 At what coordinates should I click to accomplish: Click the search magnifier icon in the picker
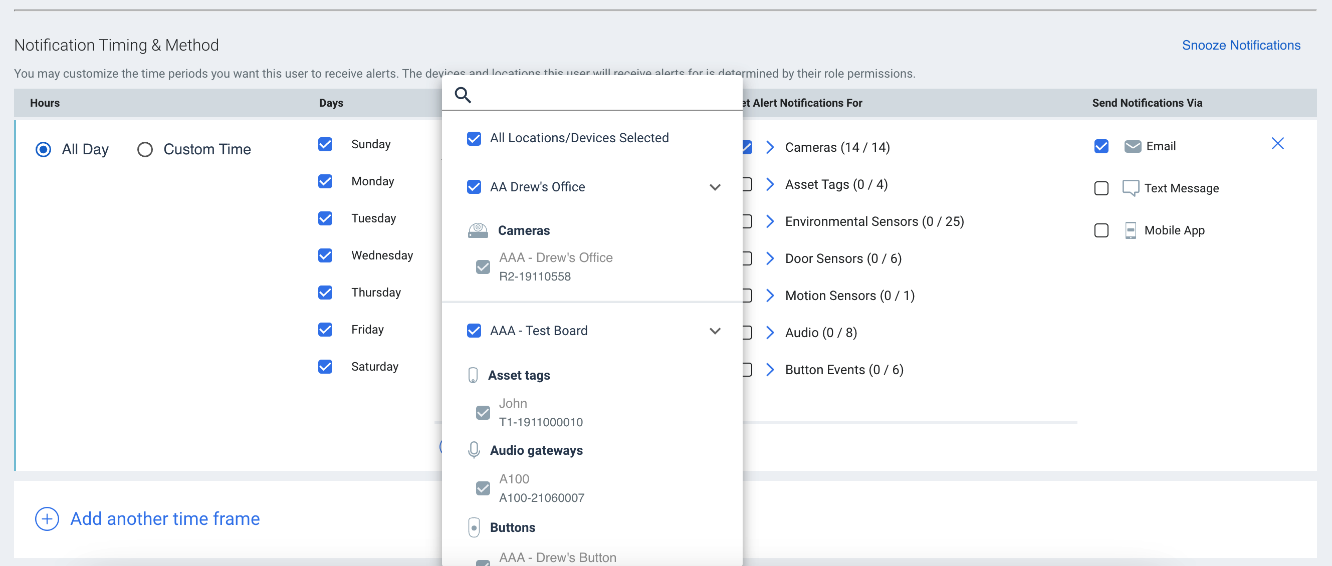tap(463, 95)
